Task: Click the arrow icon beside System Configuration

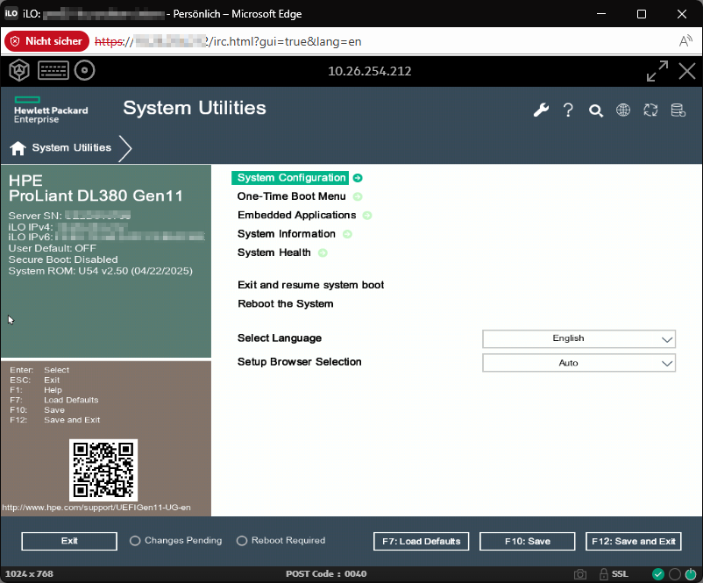Action: click(x=358, y=178)
